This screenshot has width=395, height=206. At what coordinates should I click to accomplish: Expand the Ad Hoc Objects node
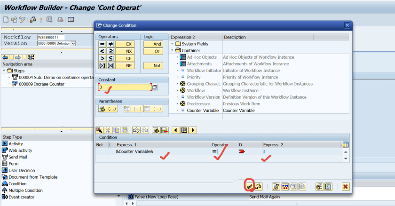tap(177, 57)
